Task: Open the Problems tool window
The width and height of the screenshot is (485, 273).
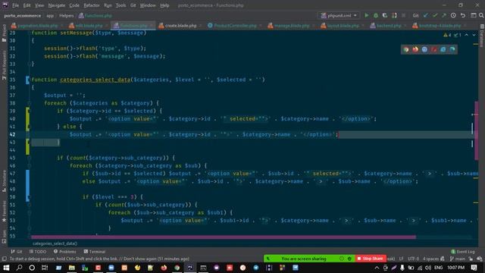Action: (x=64, y=252)
